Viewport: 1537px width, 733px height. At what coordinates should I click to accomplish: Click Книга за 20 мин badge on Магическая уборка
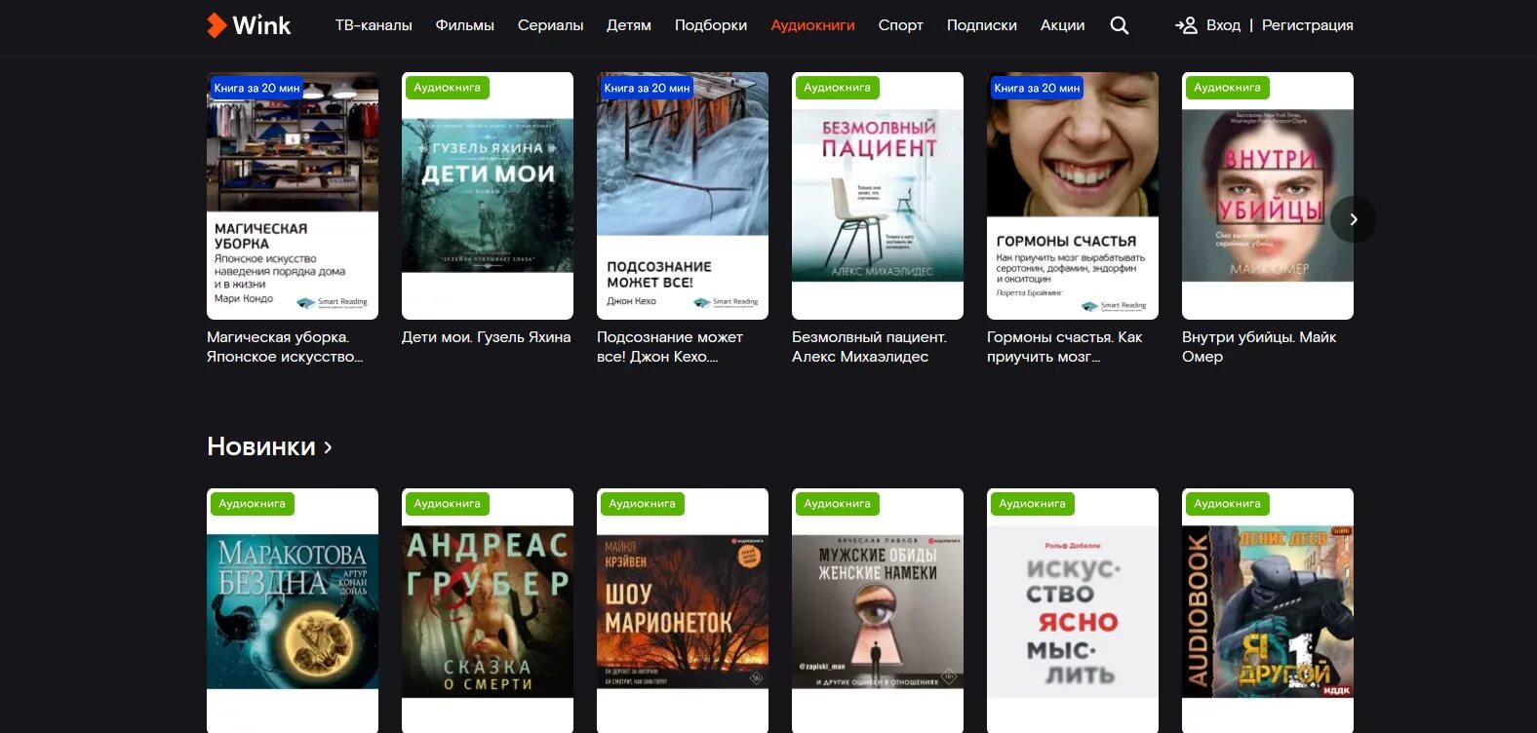click(x=256, y=88)
